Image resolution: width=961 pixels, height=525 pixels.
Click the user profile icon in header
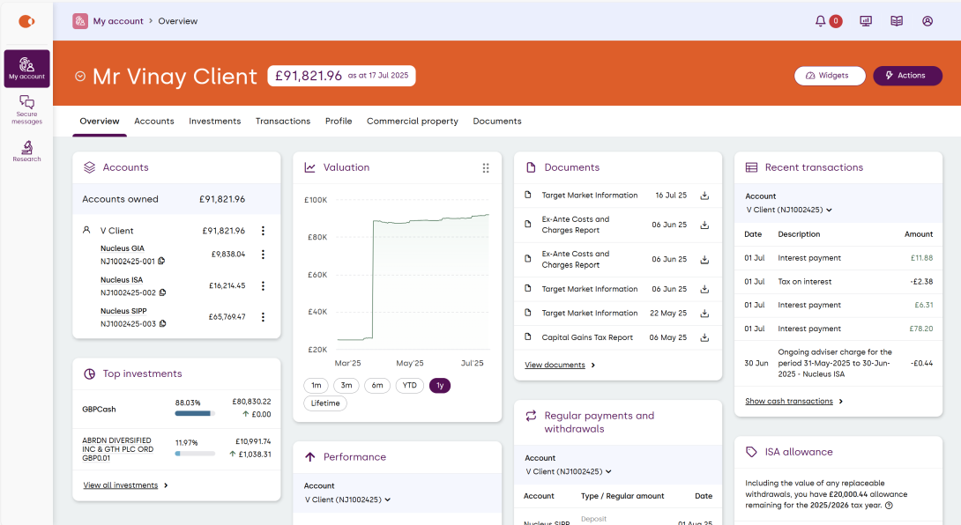pyautogui.click(x=927, y=21)
